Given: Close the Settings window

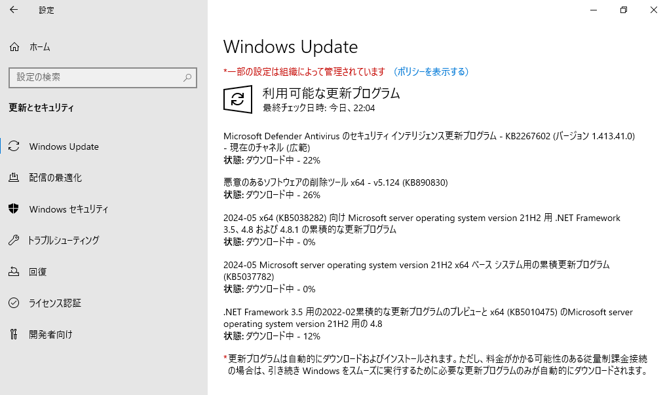Looking at the screenshot, I should point(653,10).
